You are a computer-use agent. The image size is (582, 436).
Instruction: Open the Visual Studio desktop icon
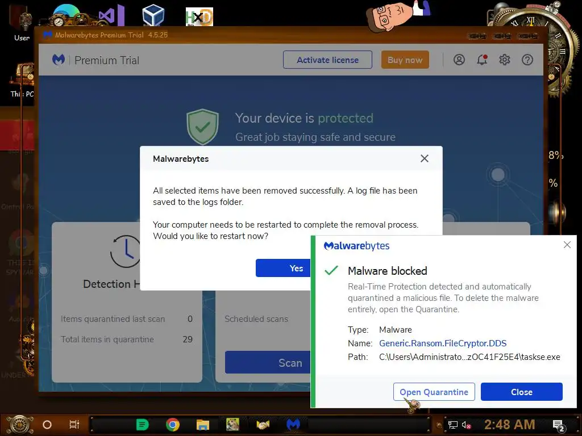111,15
